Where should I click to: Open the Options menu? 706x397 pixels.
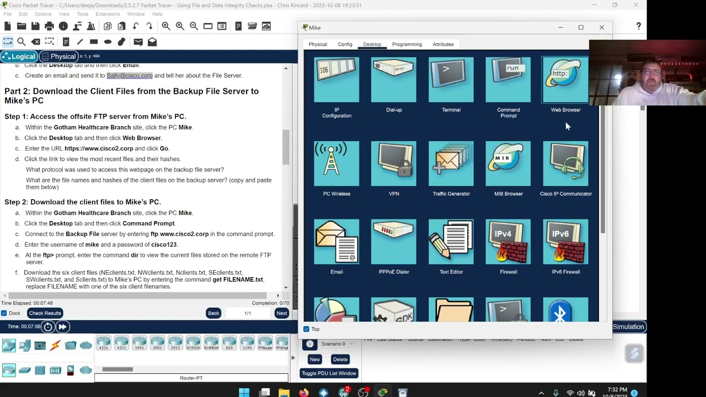43,14
